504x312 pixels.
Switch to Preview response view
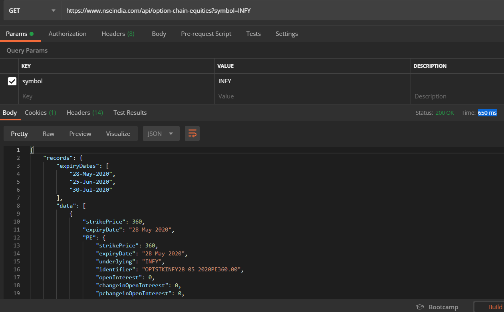click(x=80, y=133)
